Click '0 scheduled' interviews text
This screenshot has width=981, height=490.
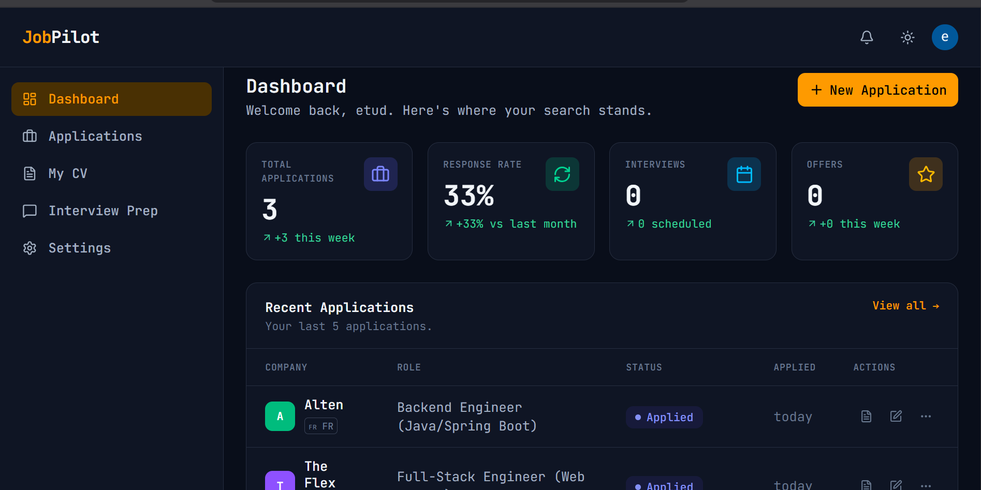[x=669, y=224]
